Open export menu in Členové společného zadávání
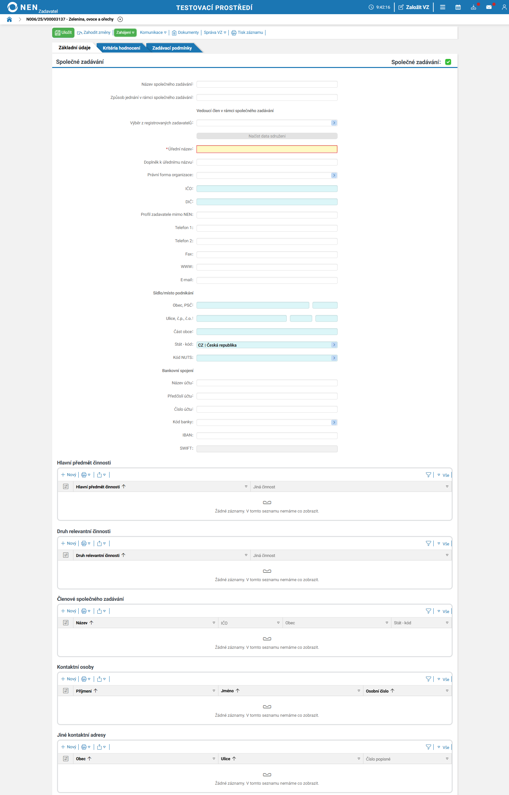This screenshot has width=509, height=795. point(101,611)
